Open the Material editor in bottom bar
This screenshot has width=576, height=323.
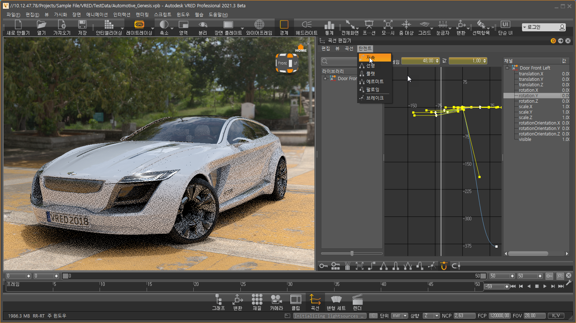click(257, 300)
